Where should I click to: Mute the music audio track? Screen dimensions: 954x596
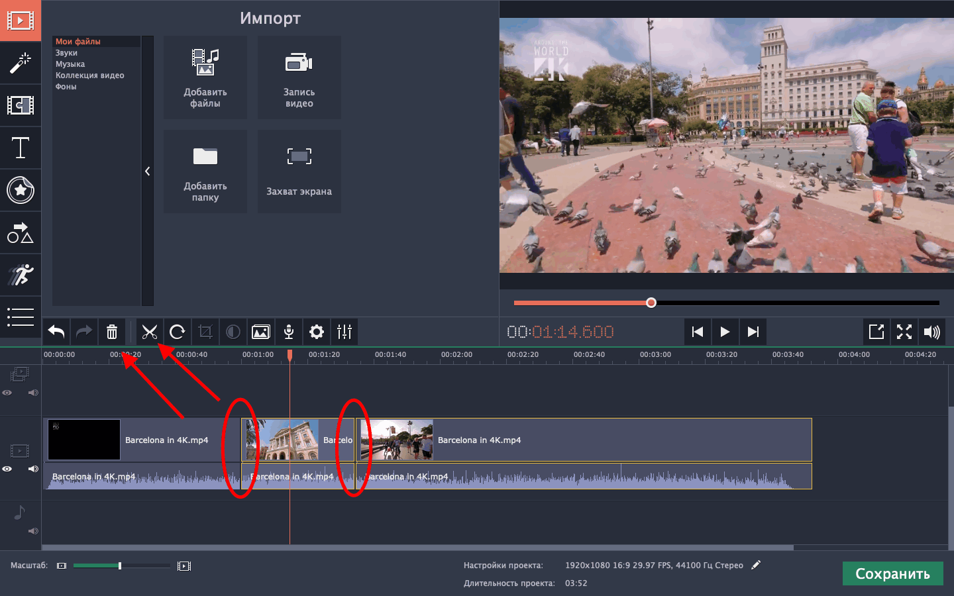[33, 531]
